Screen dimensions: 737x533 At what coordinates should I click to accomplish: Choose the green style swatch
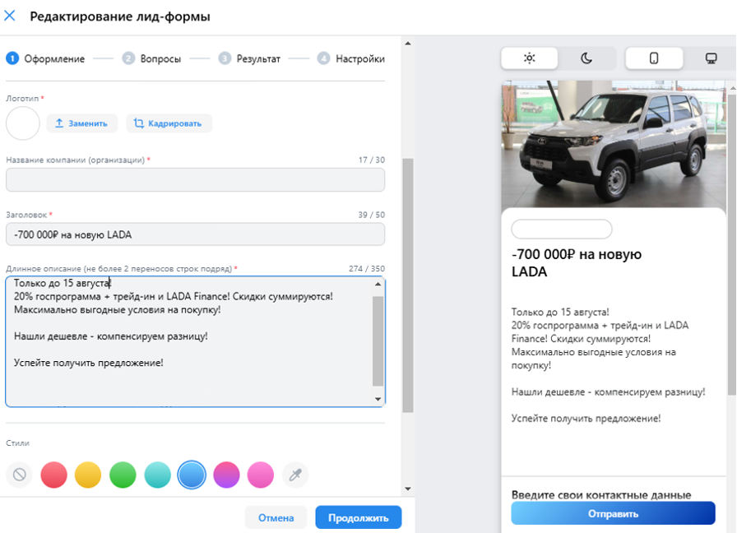pos(123,475)
